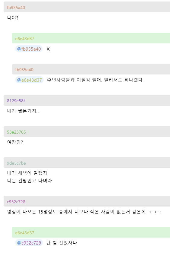Click the '내가 뭘본거지...' comment text
Image resolution: width=170 pixels, height=256 pixels.
click(x=23, y=111)
